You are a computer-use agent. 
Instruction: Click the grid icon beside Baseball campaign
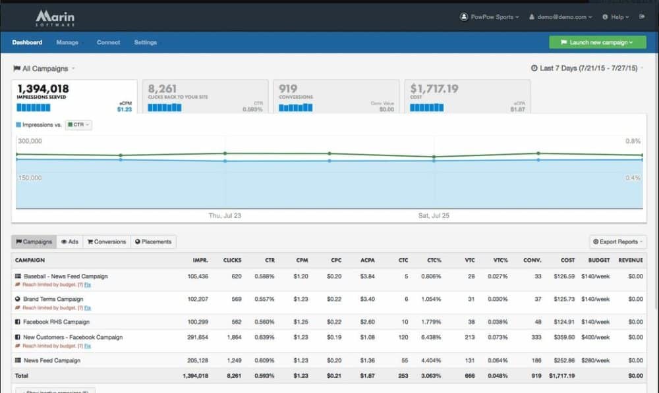(18, 276)
